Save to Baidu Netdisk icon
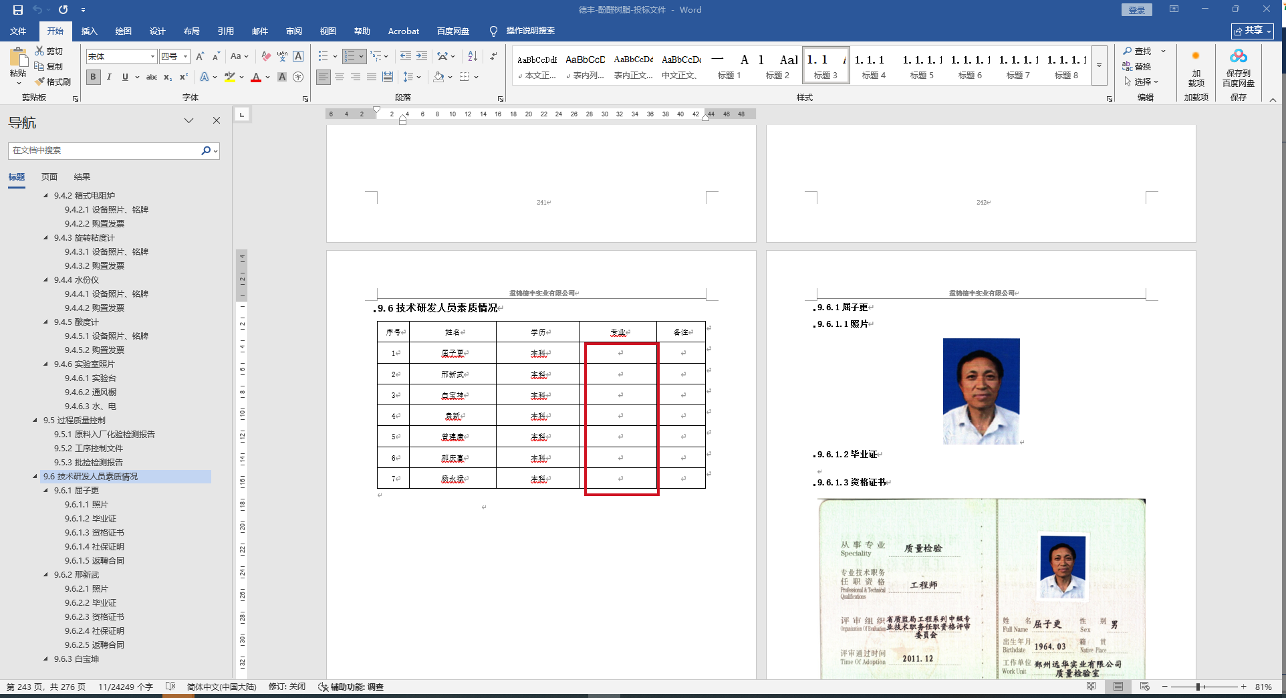The width and height of the screenshot is (1286, 698). tap(1238, 68)
